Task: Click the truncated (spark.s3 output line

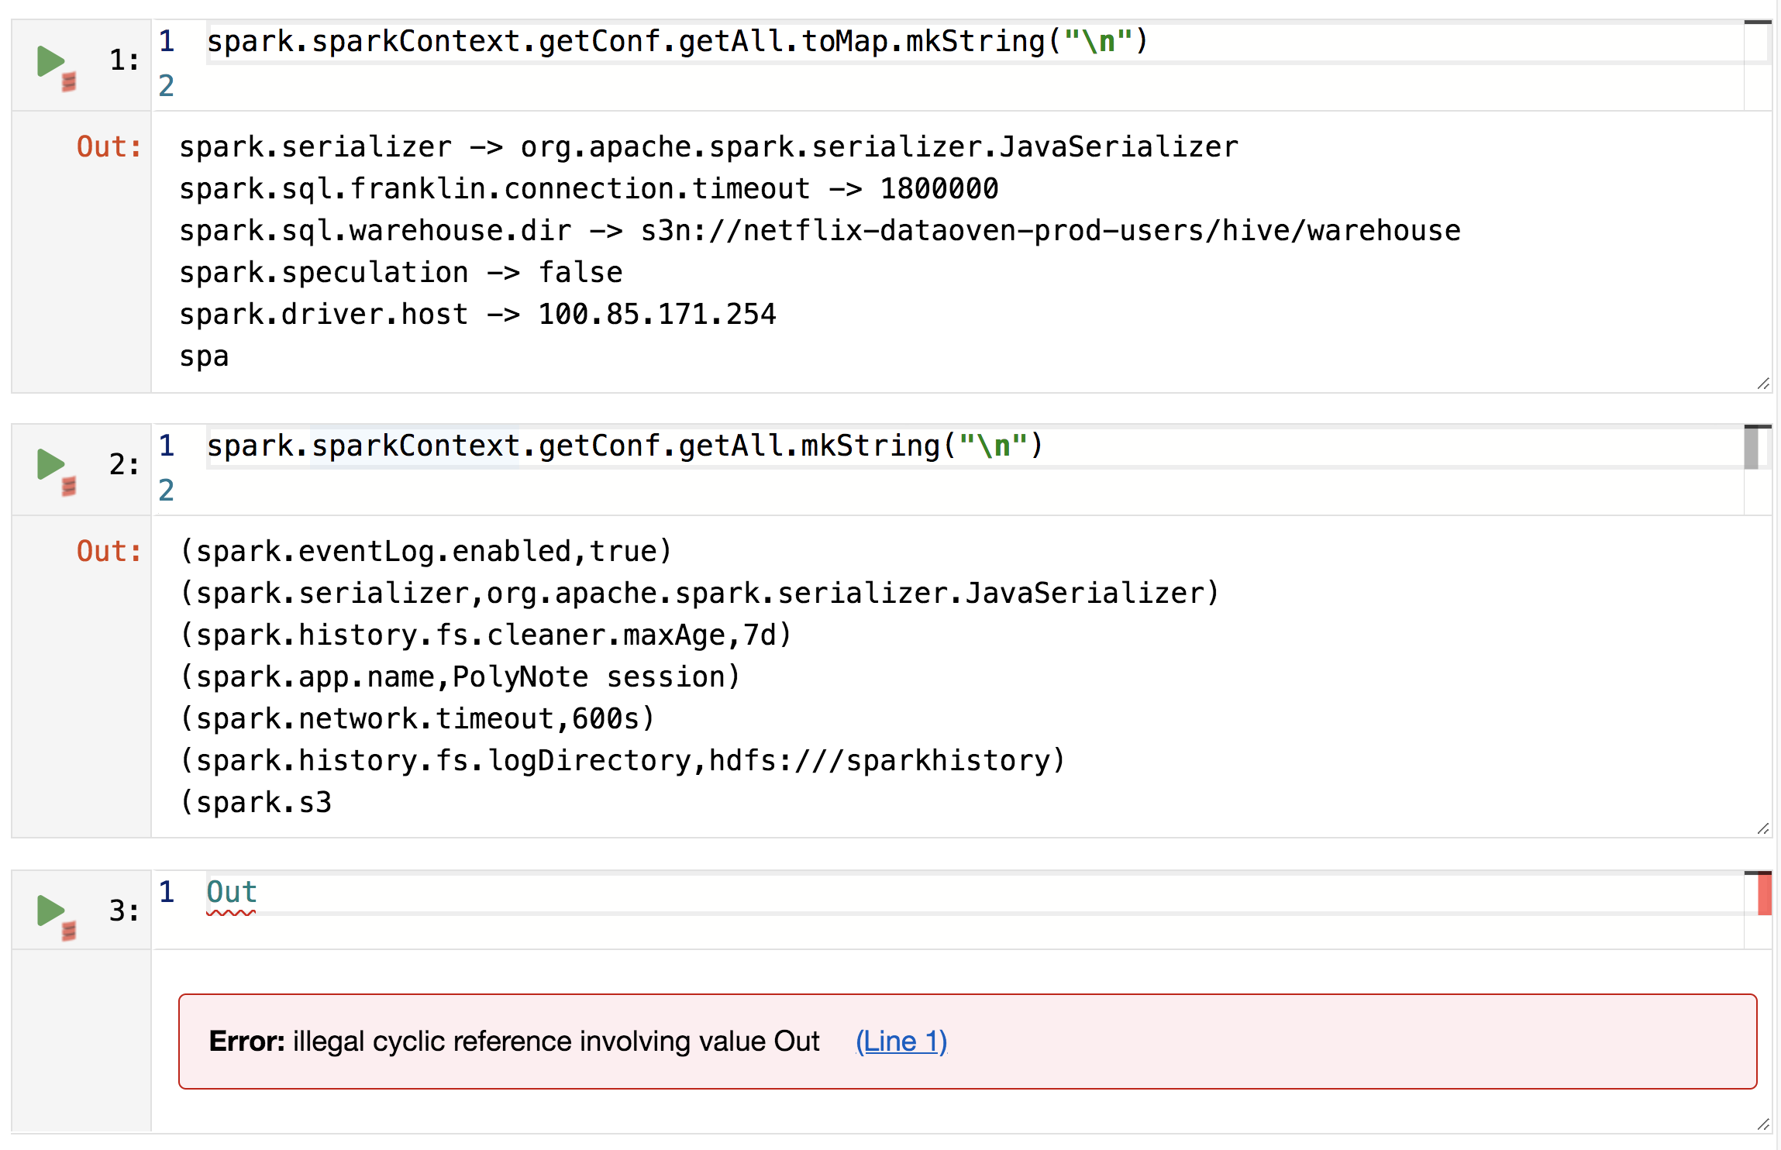Action: (x=256, y=802)
